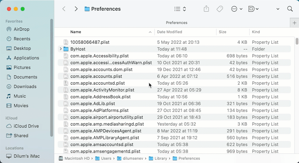Click the file list vertical scrollbar
299x163 pixels.
click(297, 41)
